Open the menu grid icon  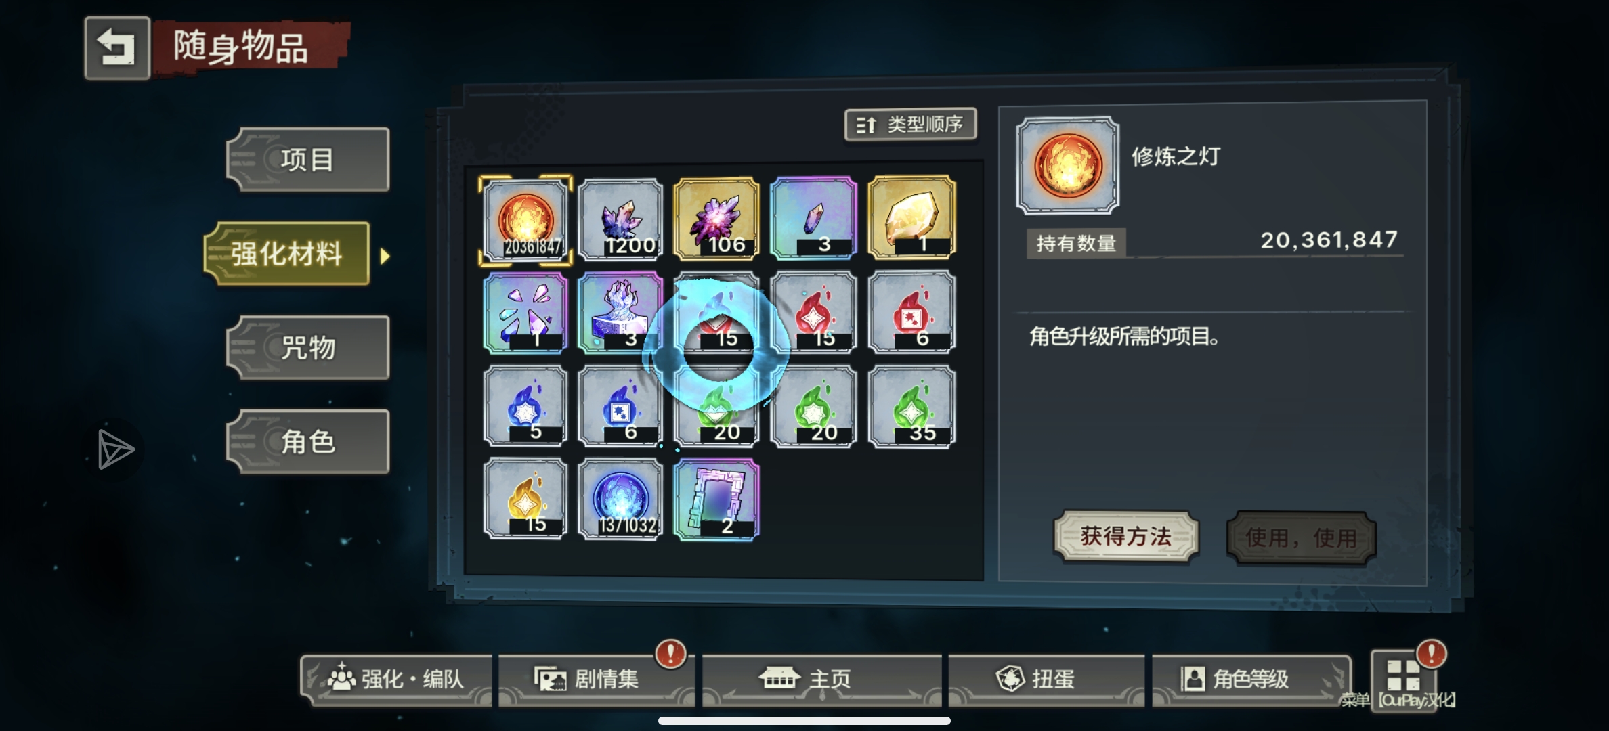[1403, 675]
